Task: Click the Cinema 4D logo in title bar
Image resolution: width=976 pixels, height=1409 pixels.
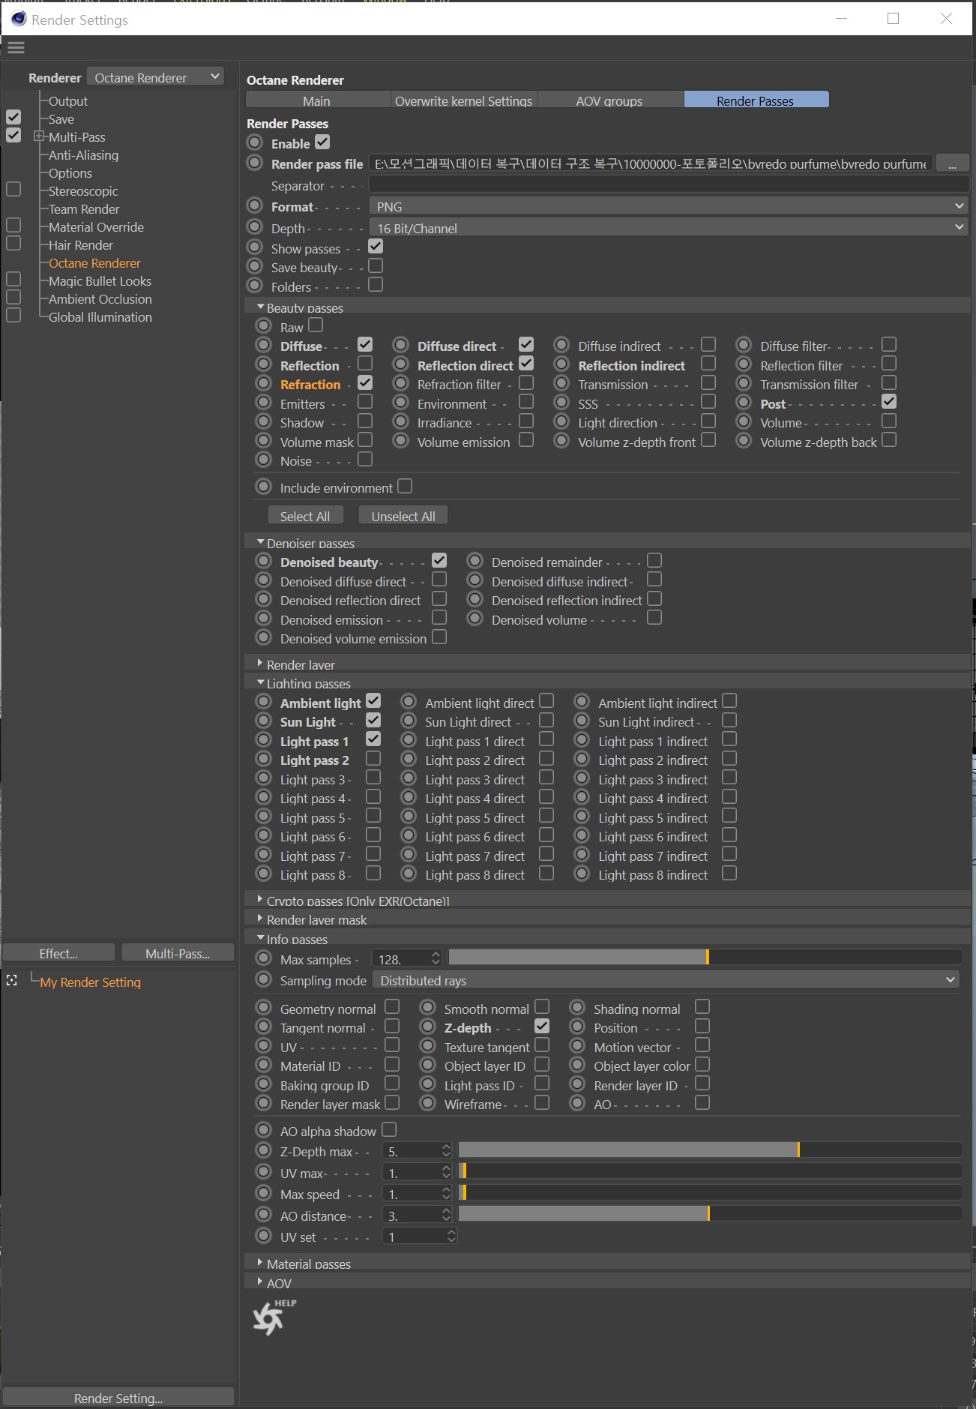Action: click(x=19, y=19)
